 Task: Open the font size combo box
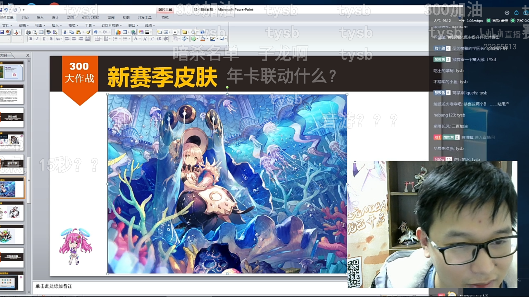coord(18,39)
